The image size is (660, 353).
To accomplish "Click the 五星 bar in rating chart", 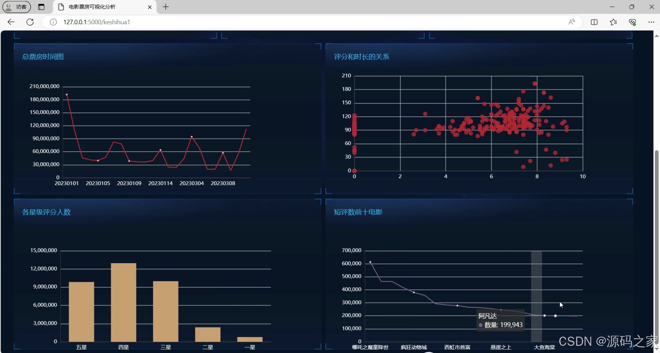I will coord(81,311).
